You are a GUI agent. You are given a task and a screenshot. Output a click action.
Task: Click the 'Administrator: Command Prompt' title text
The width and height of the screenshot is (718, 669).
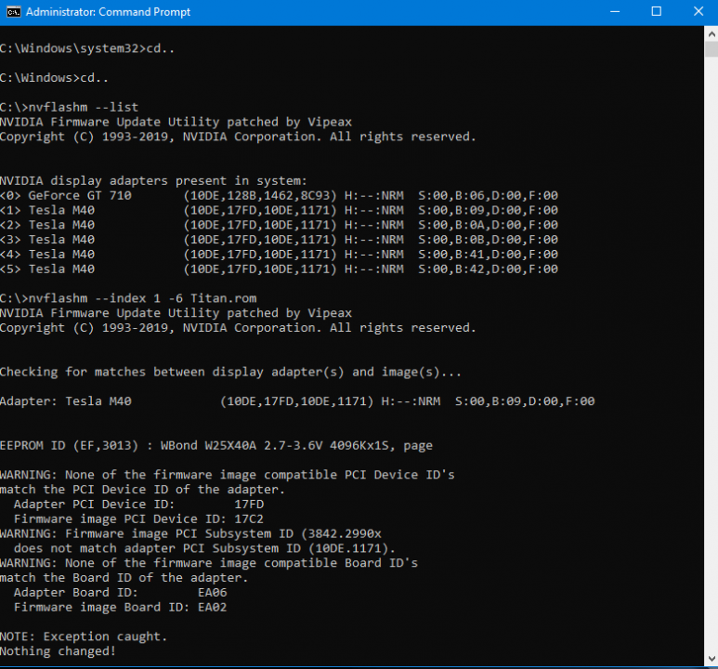pyautogui.click(x=108, y=12)
